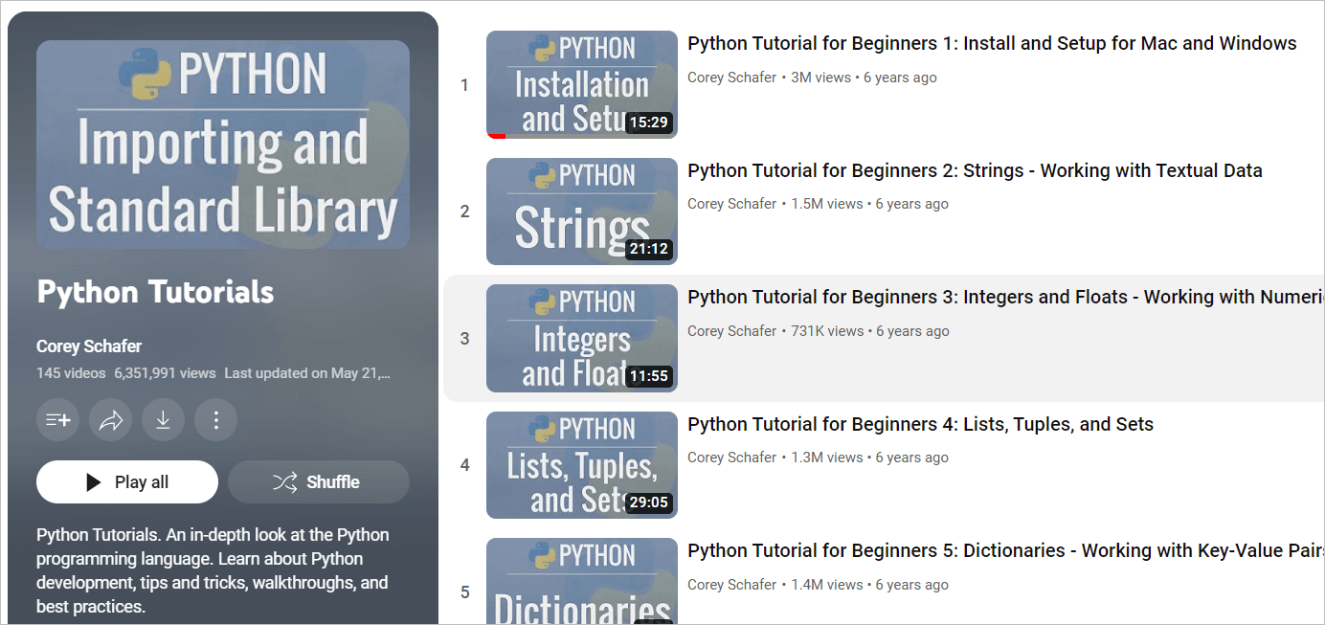Click the Installation and Setup video thumbnail
Image resolution: width=1325 pixels, height=625 pixels.
[582, 85]
